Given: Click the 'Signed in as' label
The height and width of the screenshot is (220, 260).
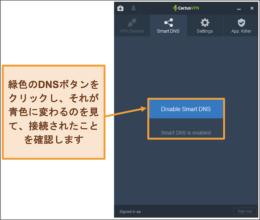Looking at the screenshot, I should (x=130, y=212).
